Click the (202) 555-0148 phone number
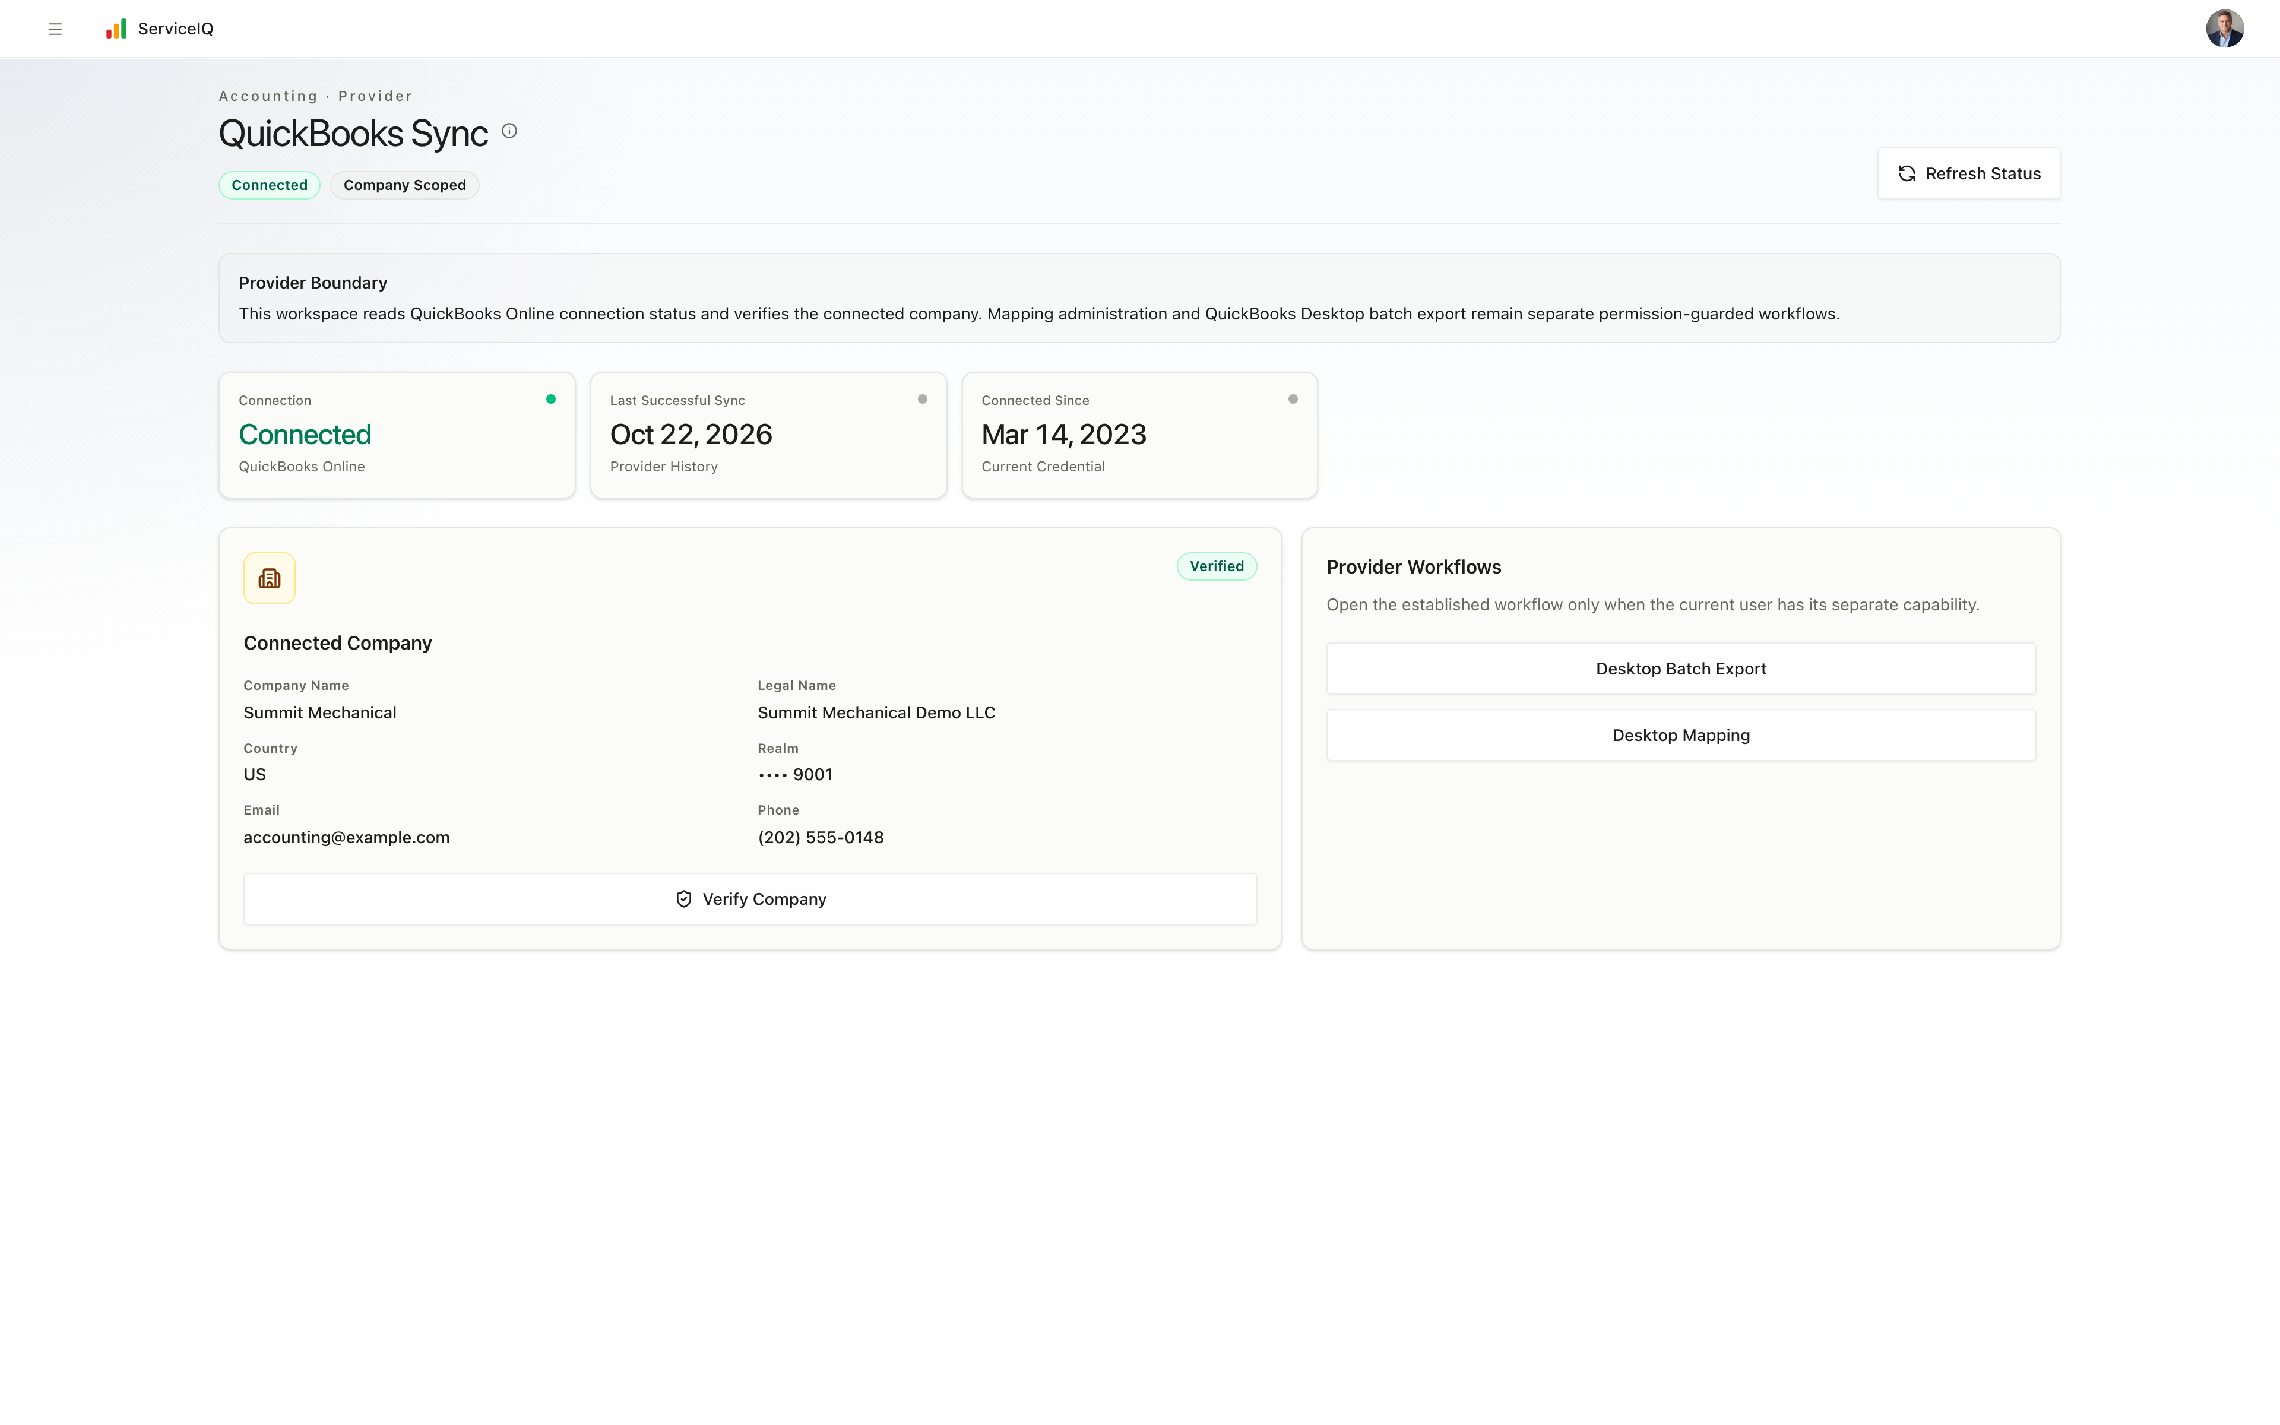2280x1425 pixels. (821, 838)
